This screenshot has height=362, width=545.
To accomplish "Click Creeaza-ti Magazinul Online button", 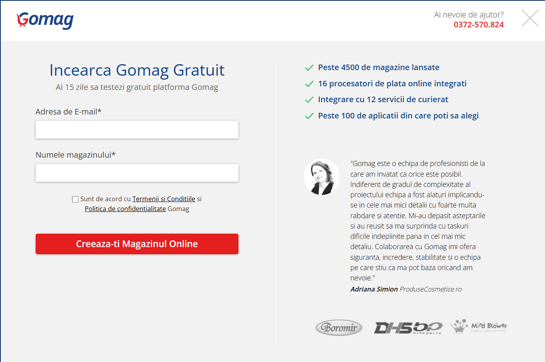I will (137, 244).
